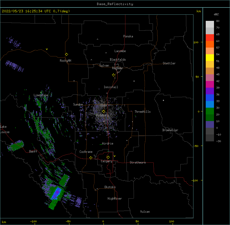Viewport: 230px width, 225px height.
Task: Click the yellow v marker east of Calgary
Action: 114,156
